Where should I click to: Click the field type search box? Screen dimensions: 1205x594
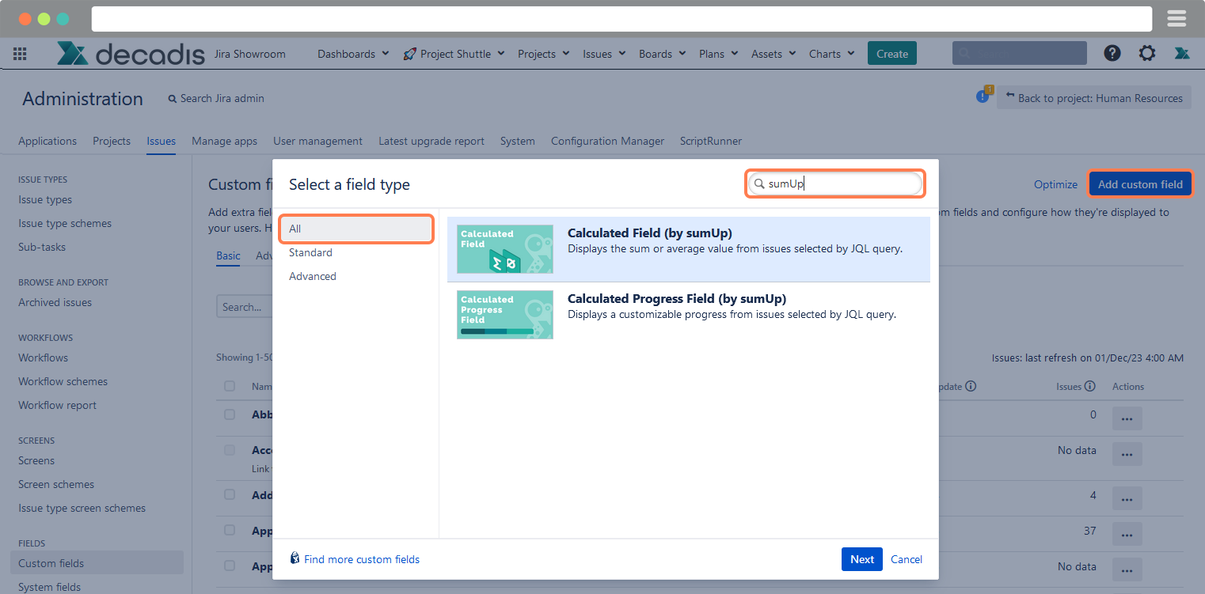pos(839,183)
